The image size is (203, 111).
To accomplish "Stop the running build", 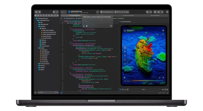I will (57, 12).
